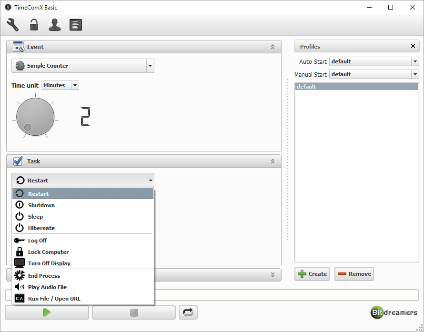Click the Log Off key icon
This screenshot has height=332, width=424.
point(20,241)
